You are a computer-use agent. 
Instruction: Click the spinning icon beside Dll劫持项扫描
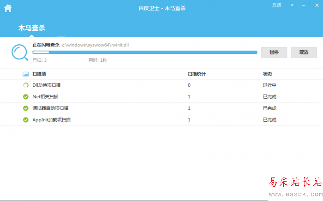click(26, 85)
